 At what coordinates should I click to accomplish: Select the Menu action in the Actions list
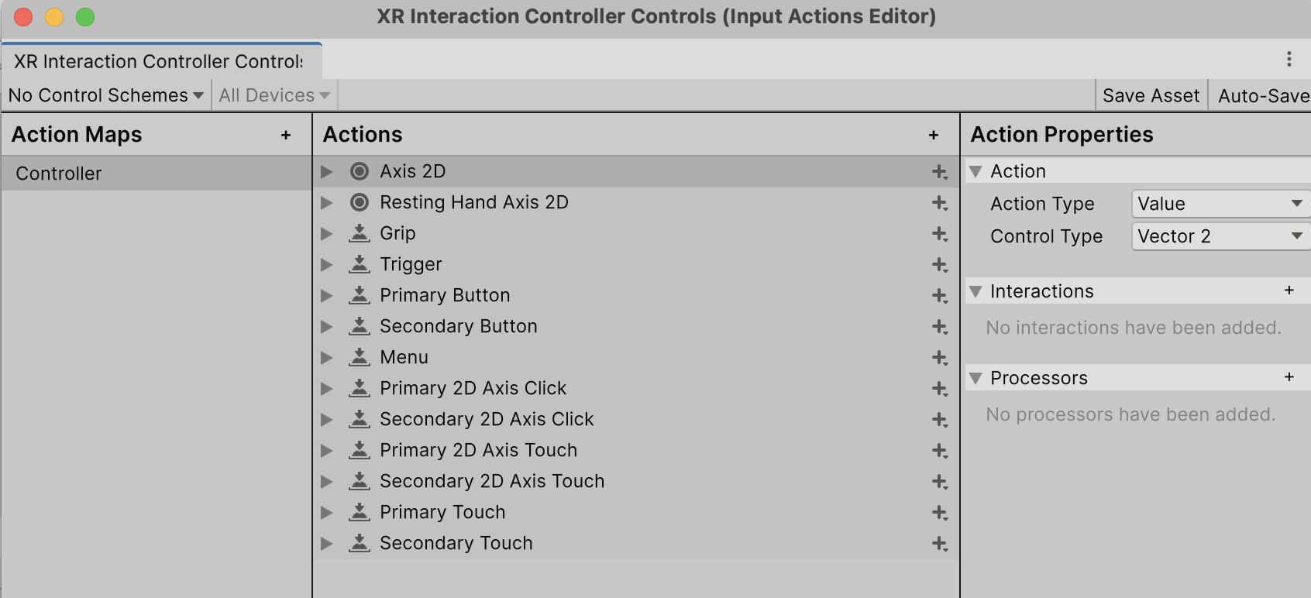[403, 357]
